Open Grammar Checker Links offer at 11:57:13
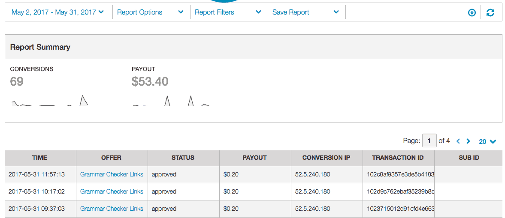This screenshot has height=218, width=505. click(112, 174)
